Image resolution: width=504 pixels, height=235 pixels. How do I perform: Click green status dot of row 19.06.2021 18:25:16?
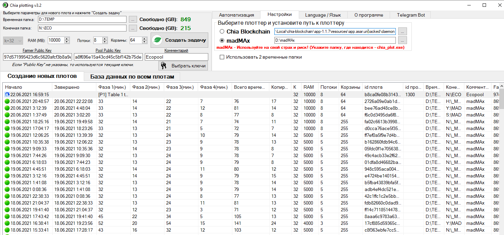(x=7, y=122)
